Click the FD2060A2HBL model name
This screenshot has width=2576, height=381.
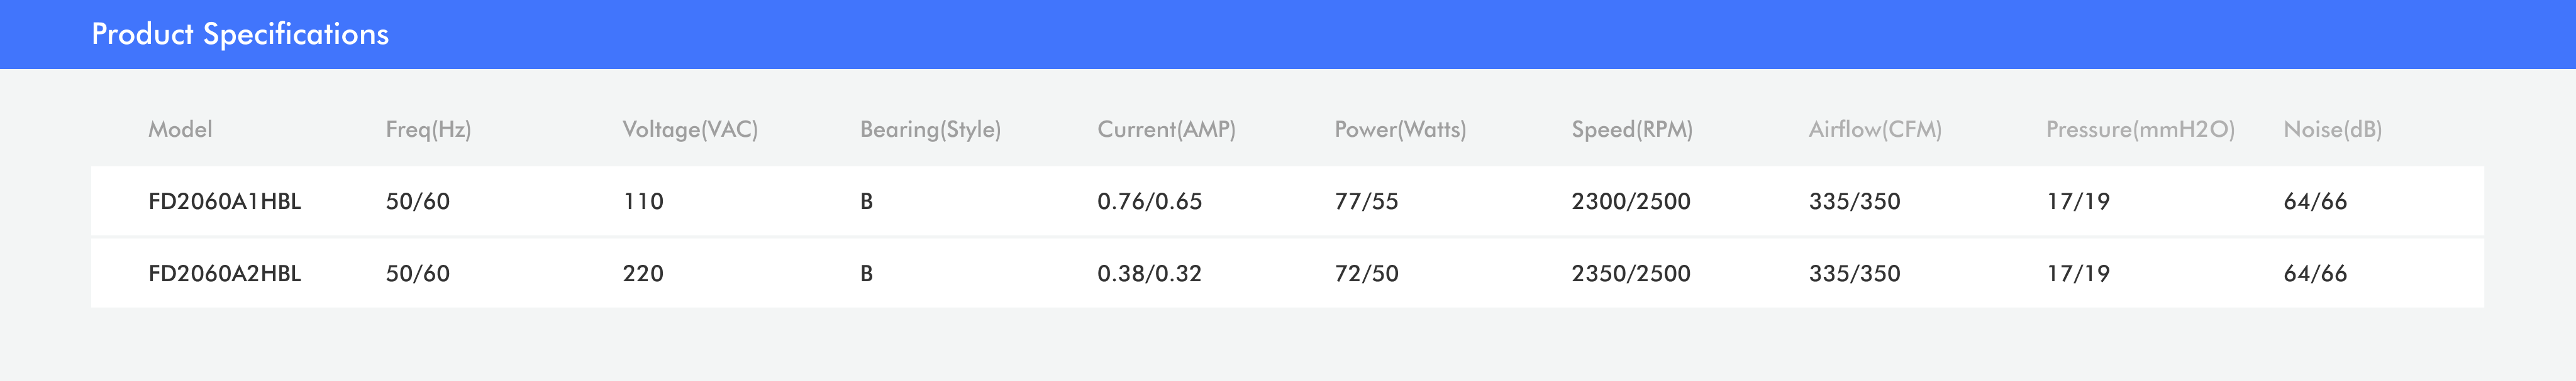point(225,273)
